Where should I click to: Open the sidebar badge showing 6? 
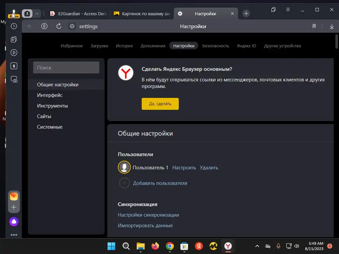click(14, 66)
